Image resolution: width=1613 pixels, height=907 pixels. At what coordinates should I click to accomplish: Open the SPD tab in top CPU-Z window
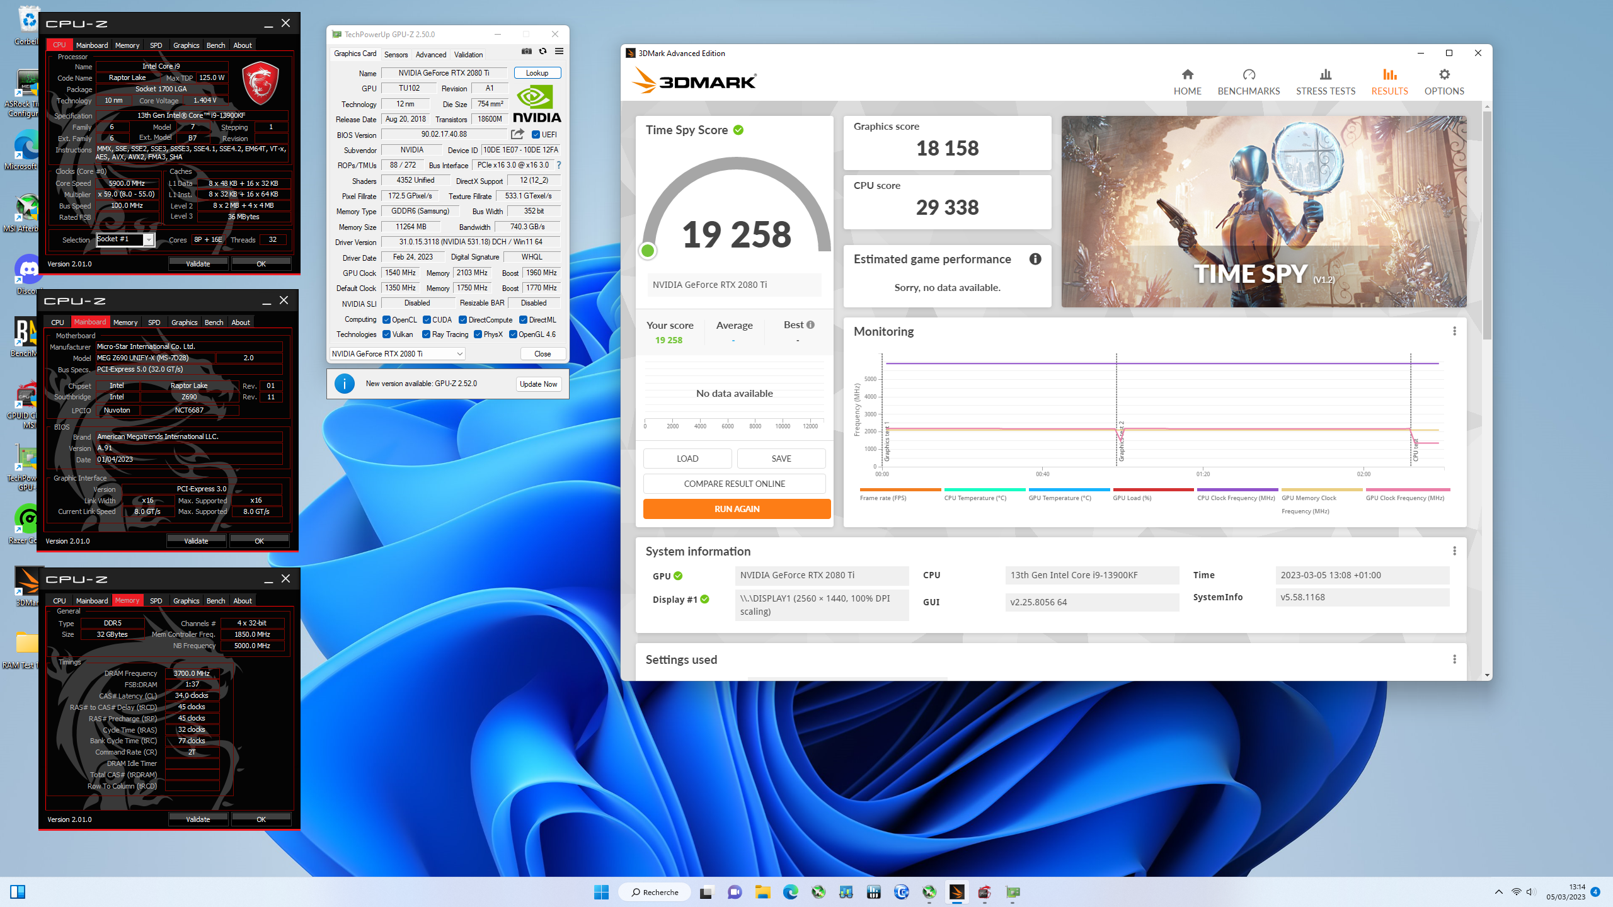(x=156, y=45)
